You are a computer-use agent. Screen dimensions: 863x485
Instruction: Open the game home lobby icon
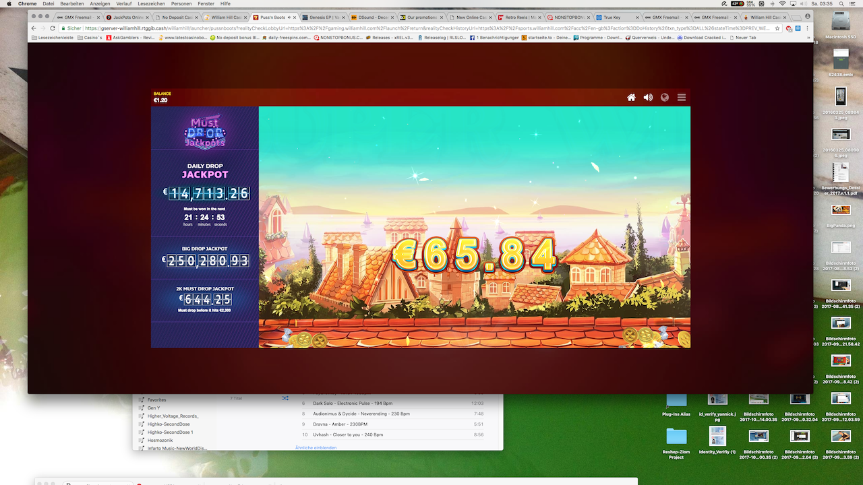[631, 98]
